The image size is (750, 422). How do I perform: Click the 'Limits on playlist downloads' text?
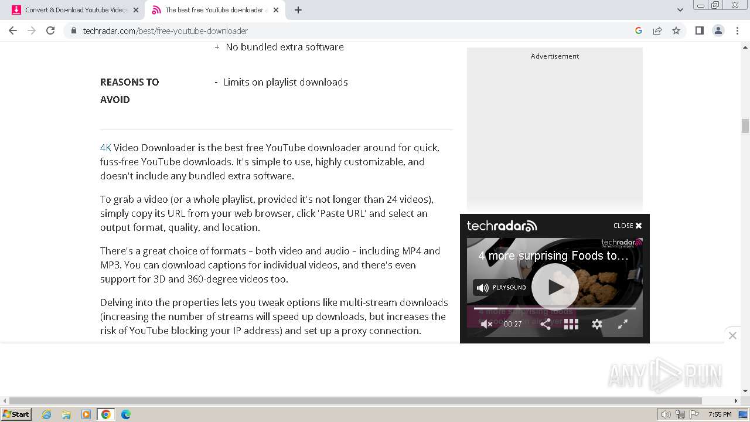tap(285, 82)
